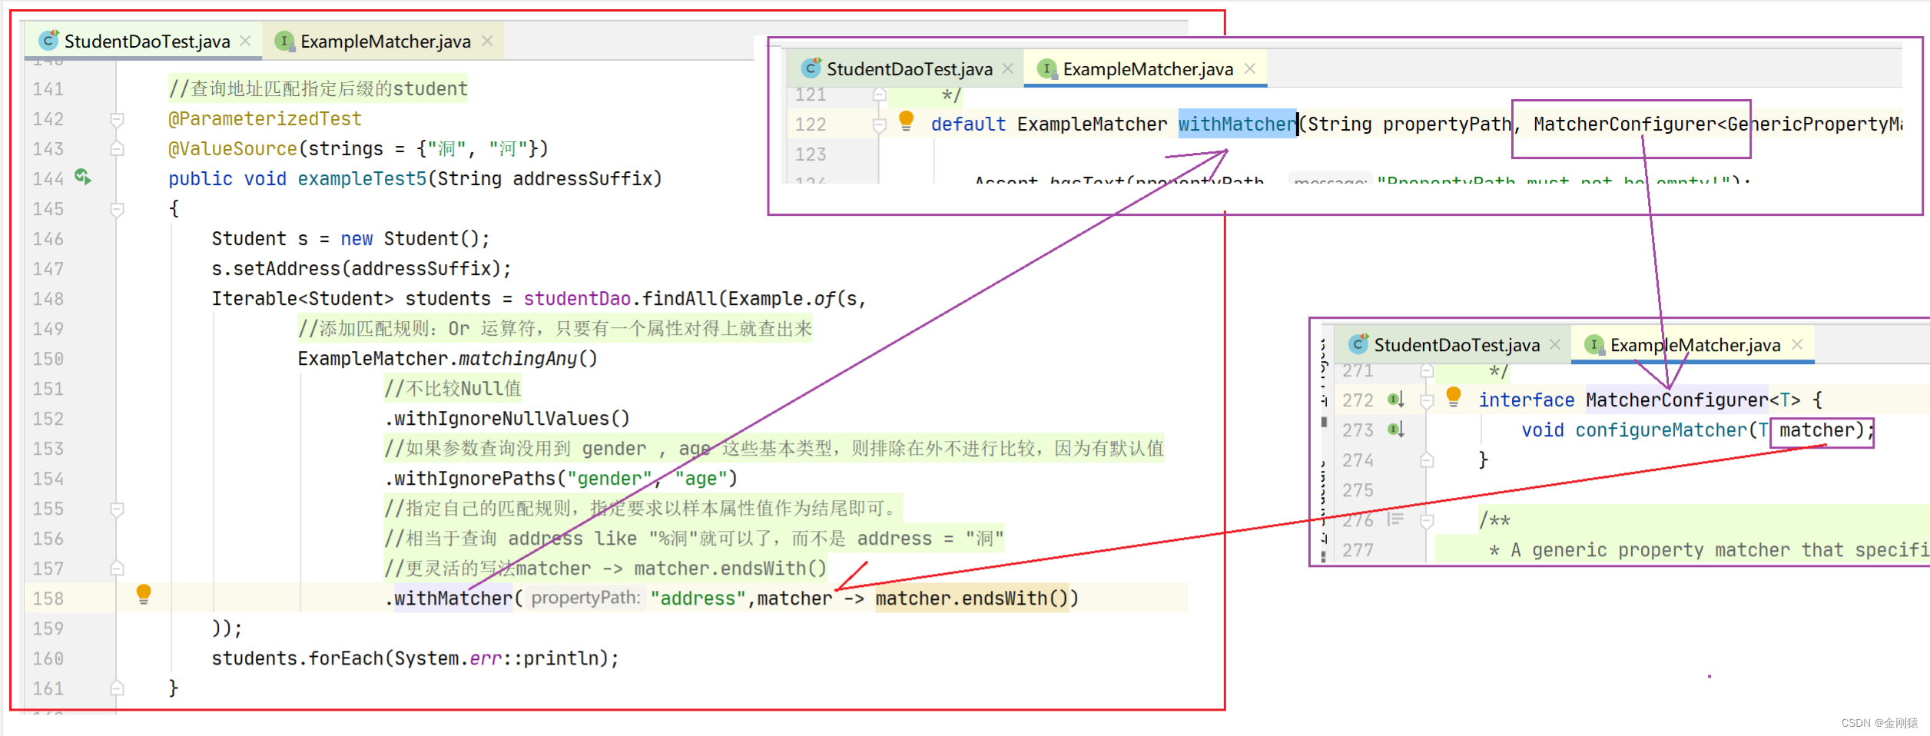Click the run test icon at line 144
The width and height of the screenshot is (1930, 736).
point(83,177)
